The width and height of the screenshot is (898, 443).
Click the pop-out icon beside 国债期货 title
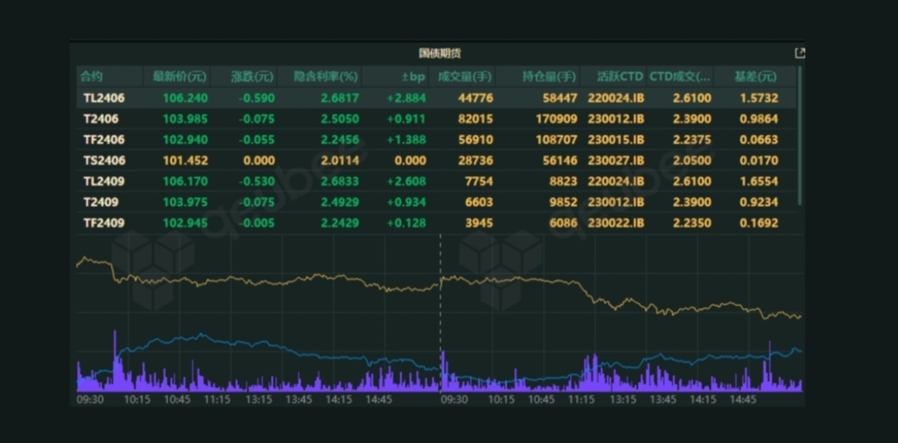pyautogui.click(x=799, y=53)
